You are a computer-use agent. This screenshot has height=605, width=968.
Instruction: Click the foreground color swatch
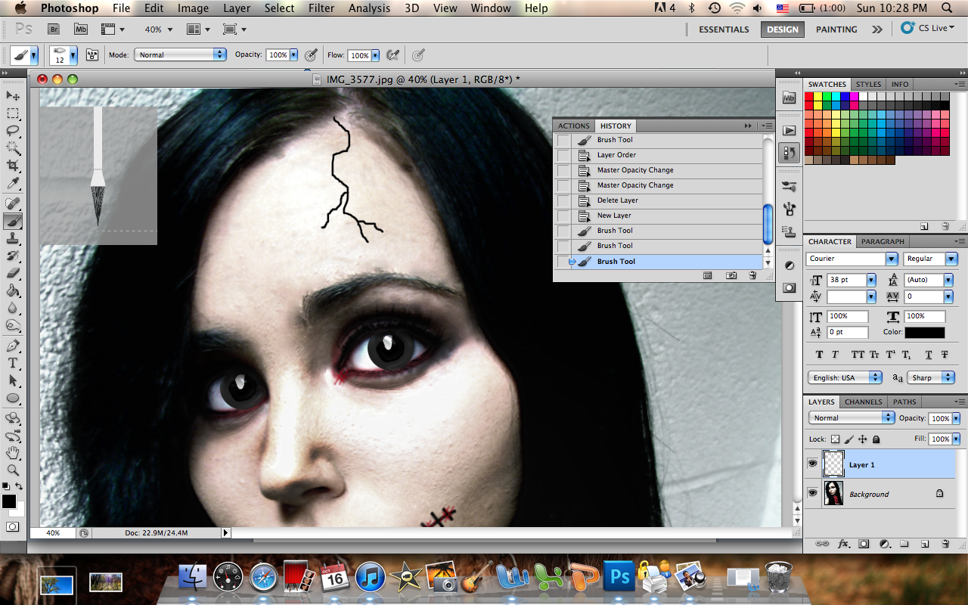pyautogui.click(x=9, y=501)
